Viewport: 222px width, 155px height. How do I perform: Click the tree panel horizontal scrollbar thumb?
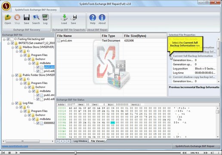coord(22,141)
